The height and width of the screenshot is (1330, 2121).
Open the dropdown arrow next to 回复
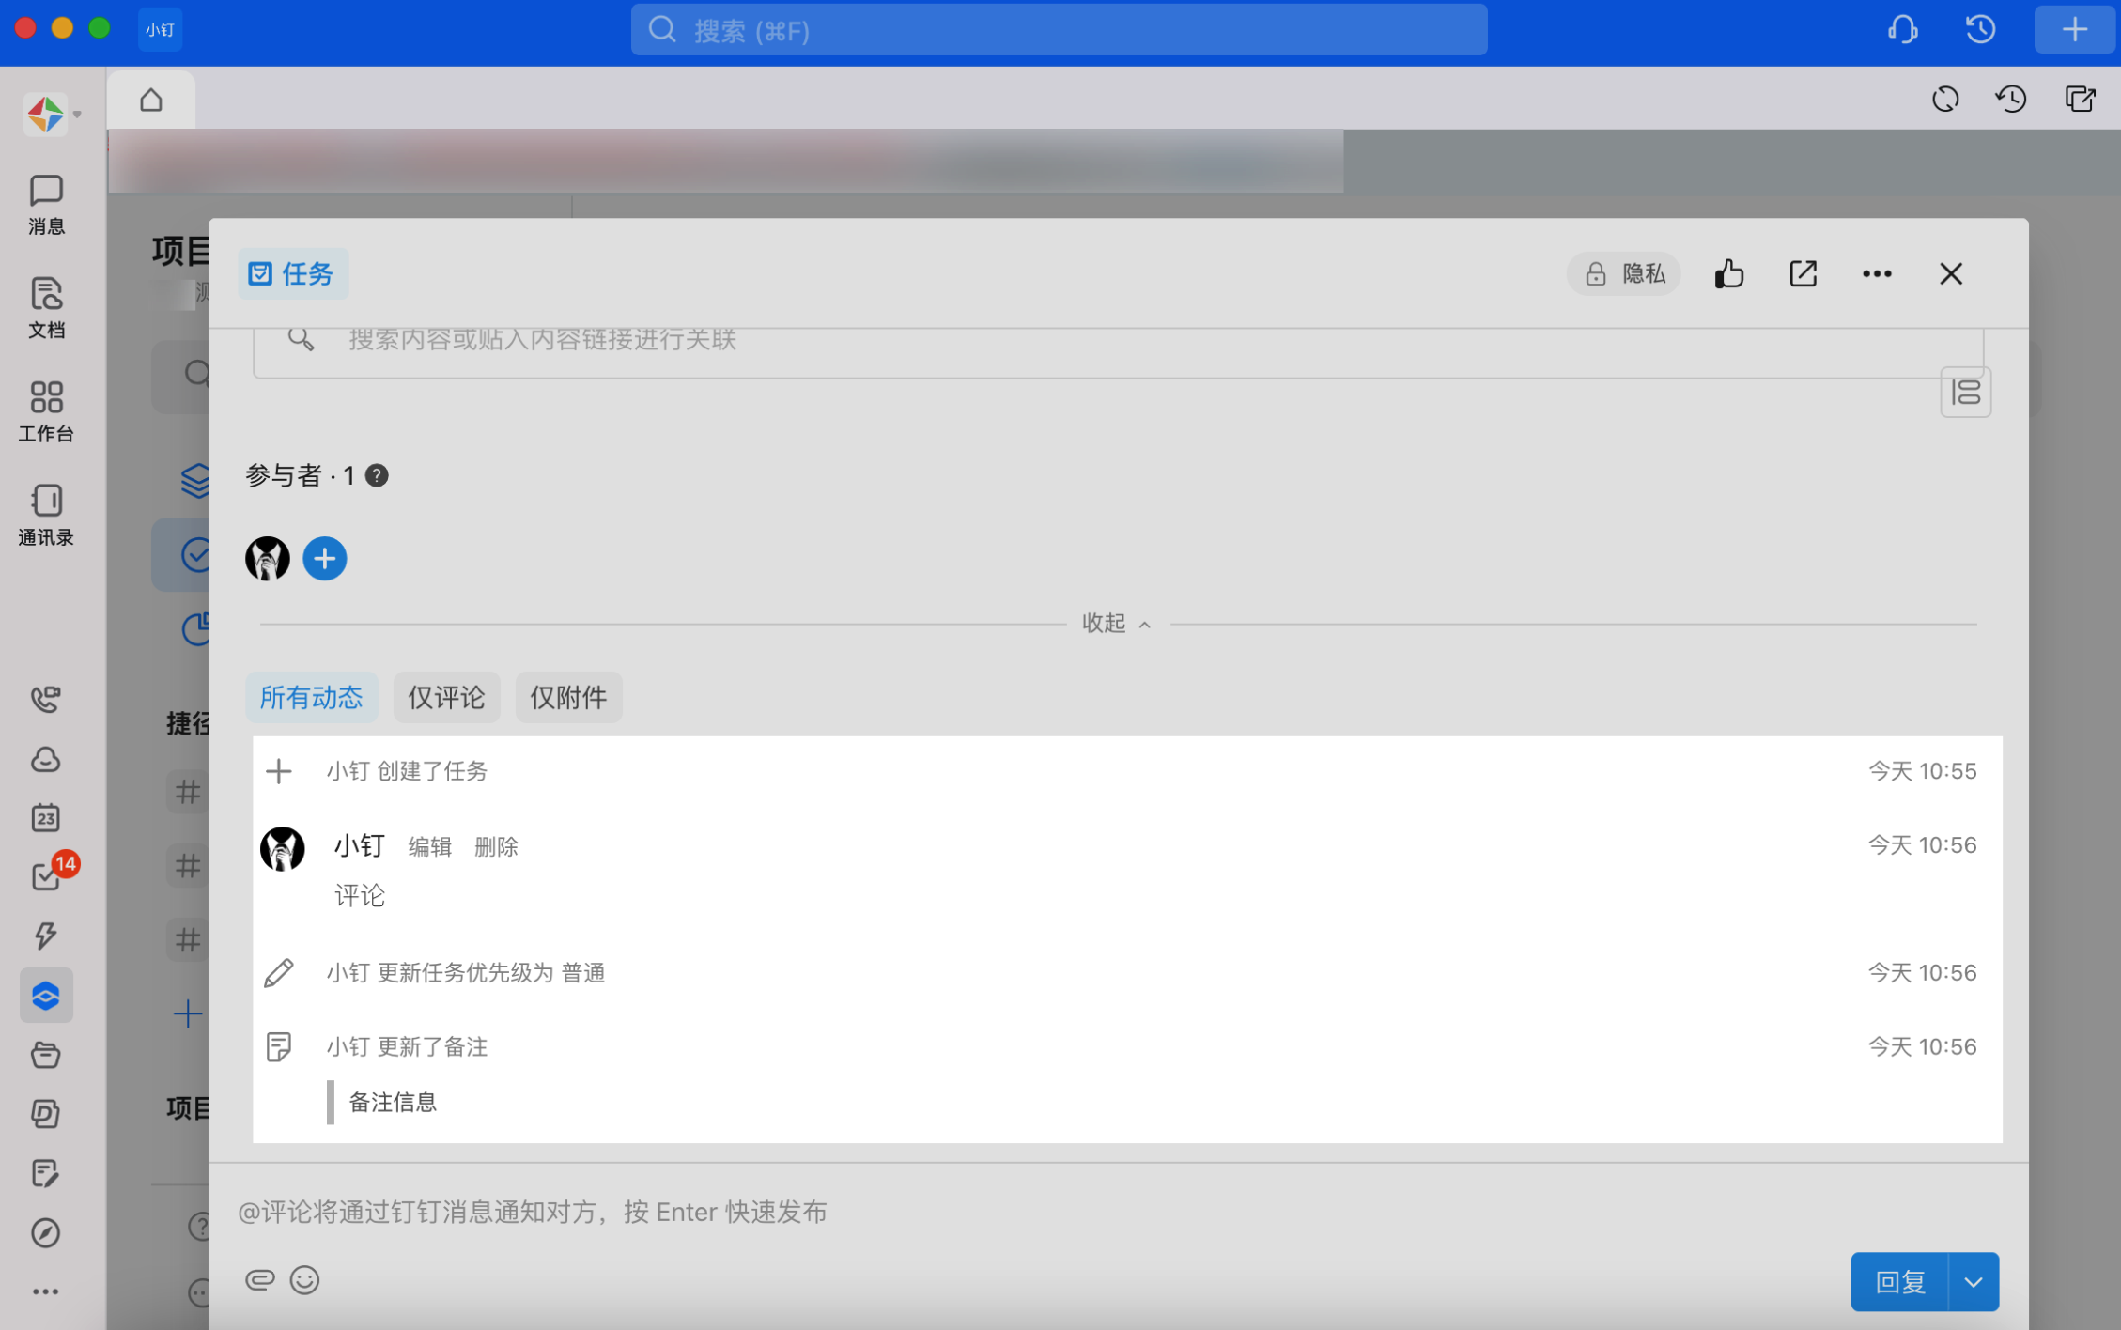click(x=1974, y=1282)
